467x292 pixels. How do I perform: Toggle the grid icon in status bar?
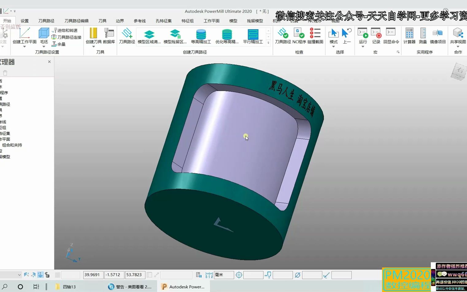click(x=57, y=275)
